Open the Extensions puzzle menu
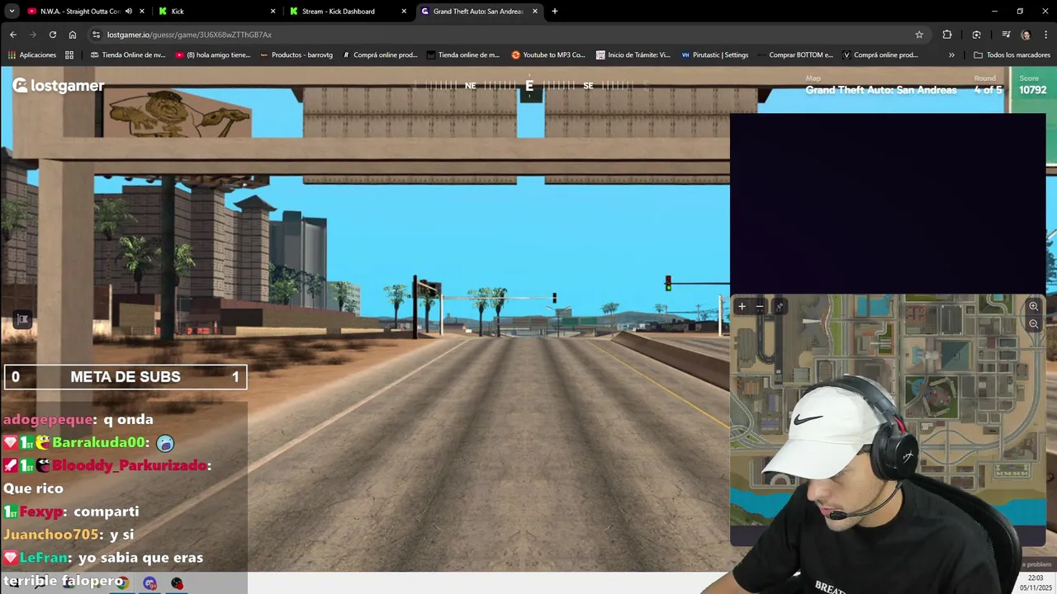Image resolution: width=1057 pixels, height=594 pixels. tap(947, 35)
